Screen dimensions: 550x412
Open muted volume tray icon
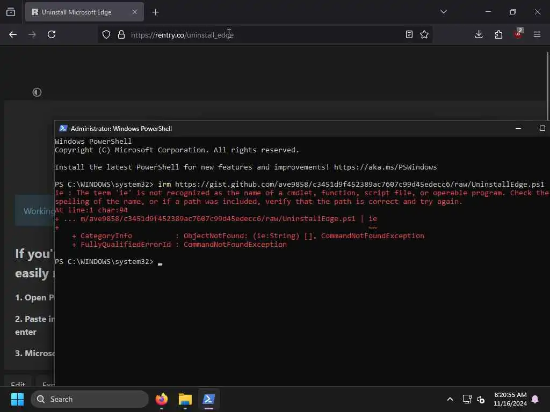tap(481, 399)
